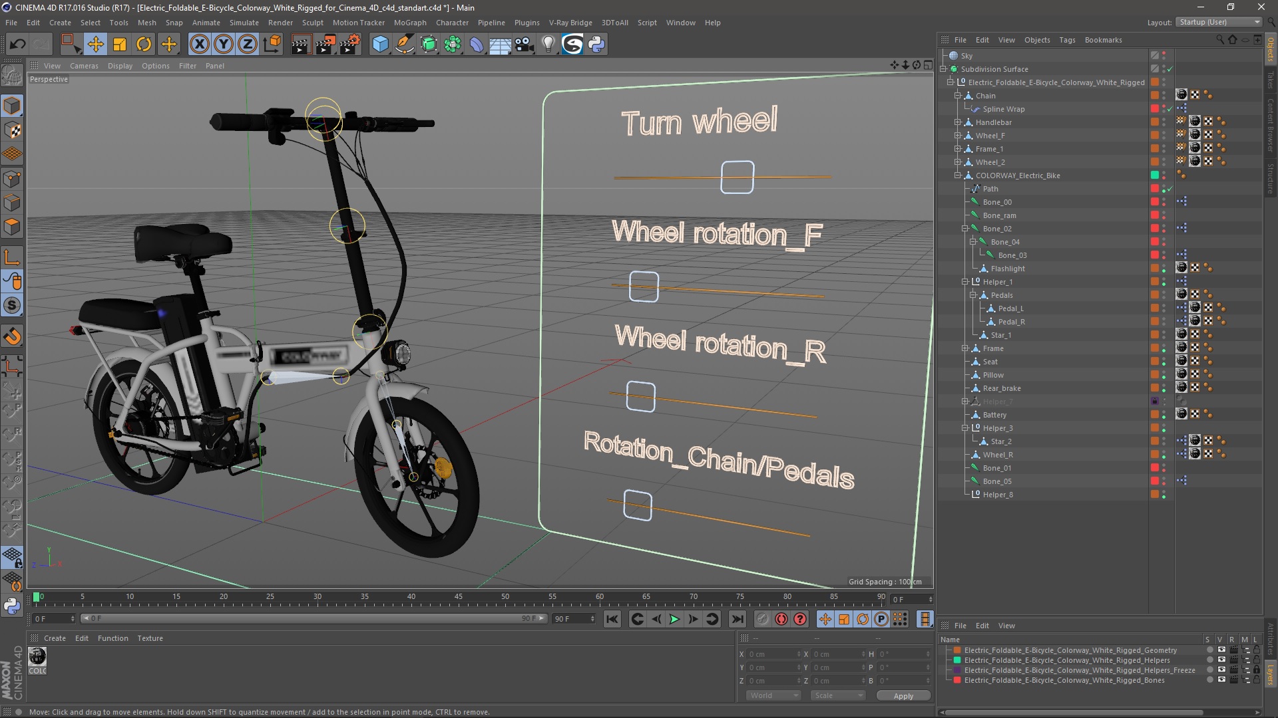Expand the Wheel_F object
The width and height of the screenshot is (1278, 718).
[x=958, y=136]
